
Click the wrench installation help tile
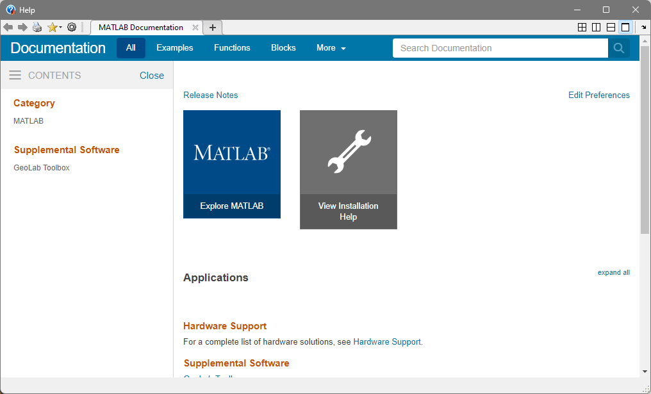tap(349, 169)
